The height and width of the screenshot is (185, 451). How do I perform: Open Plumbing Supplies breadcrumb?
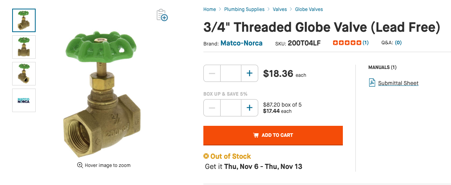coord(244,9)
